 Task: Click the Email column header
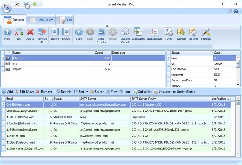25,99
